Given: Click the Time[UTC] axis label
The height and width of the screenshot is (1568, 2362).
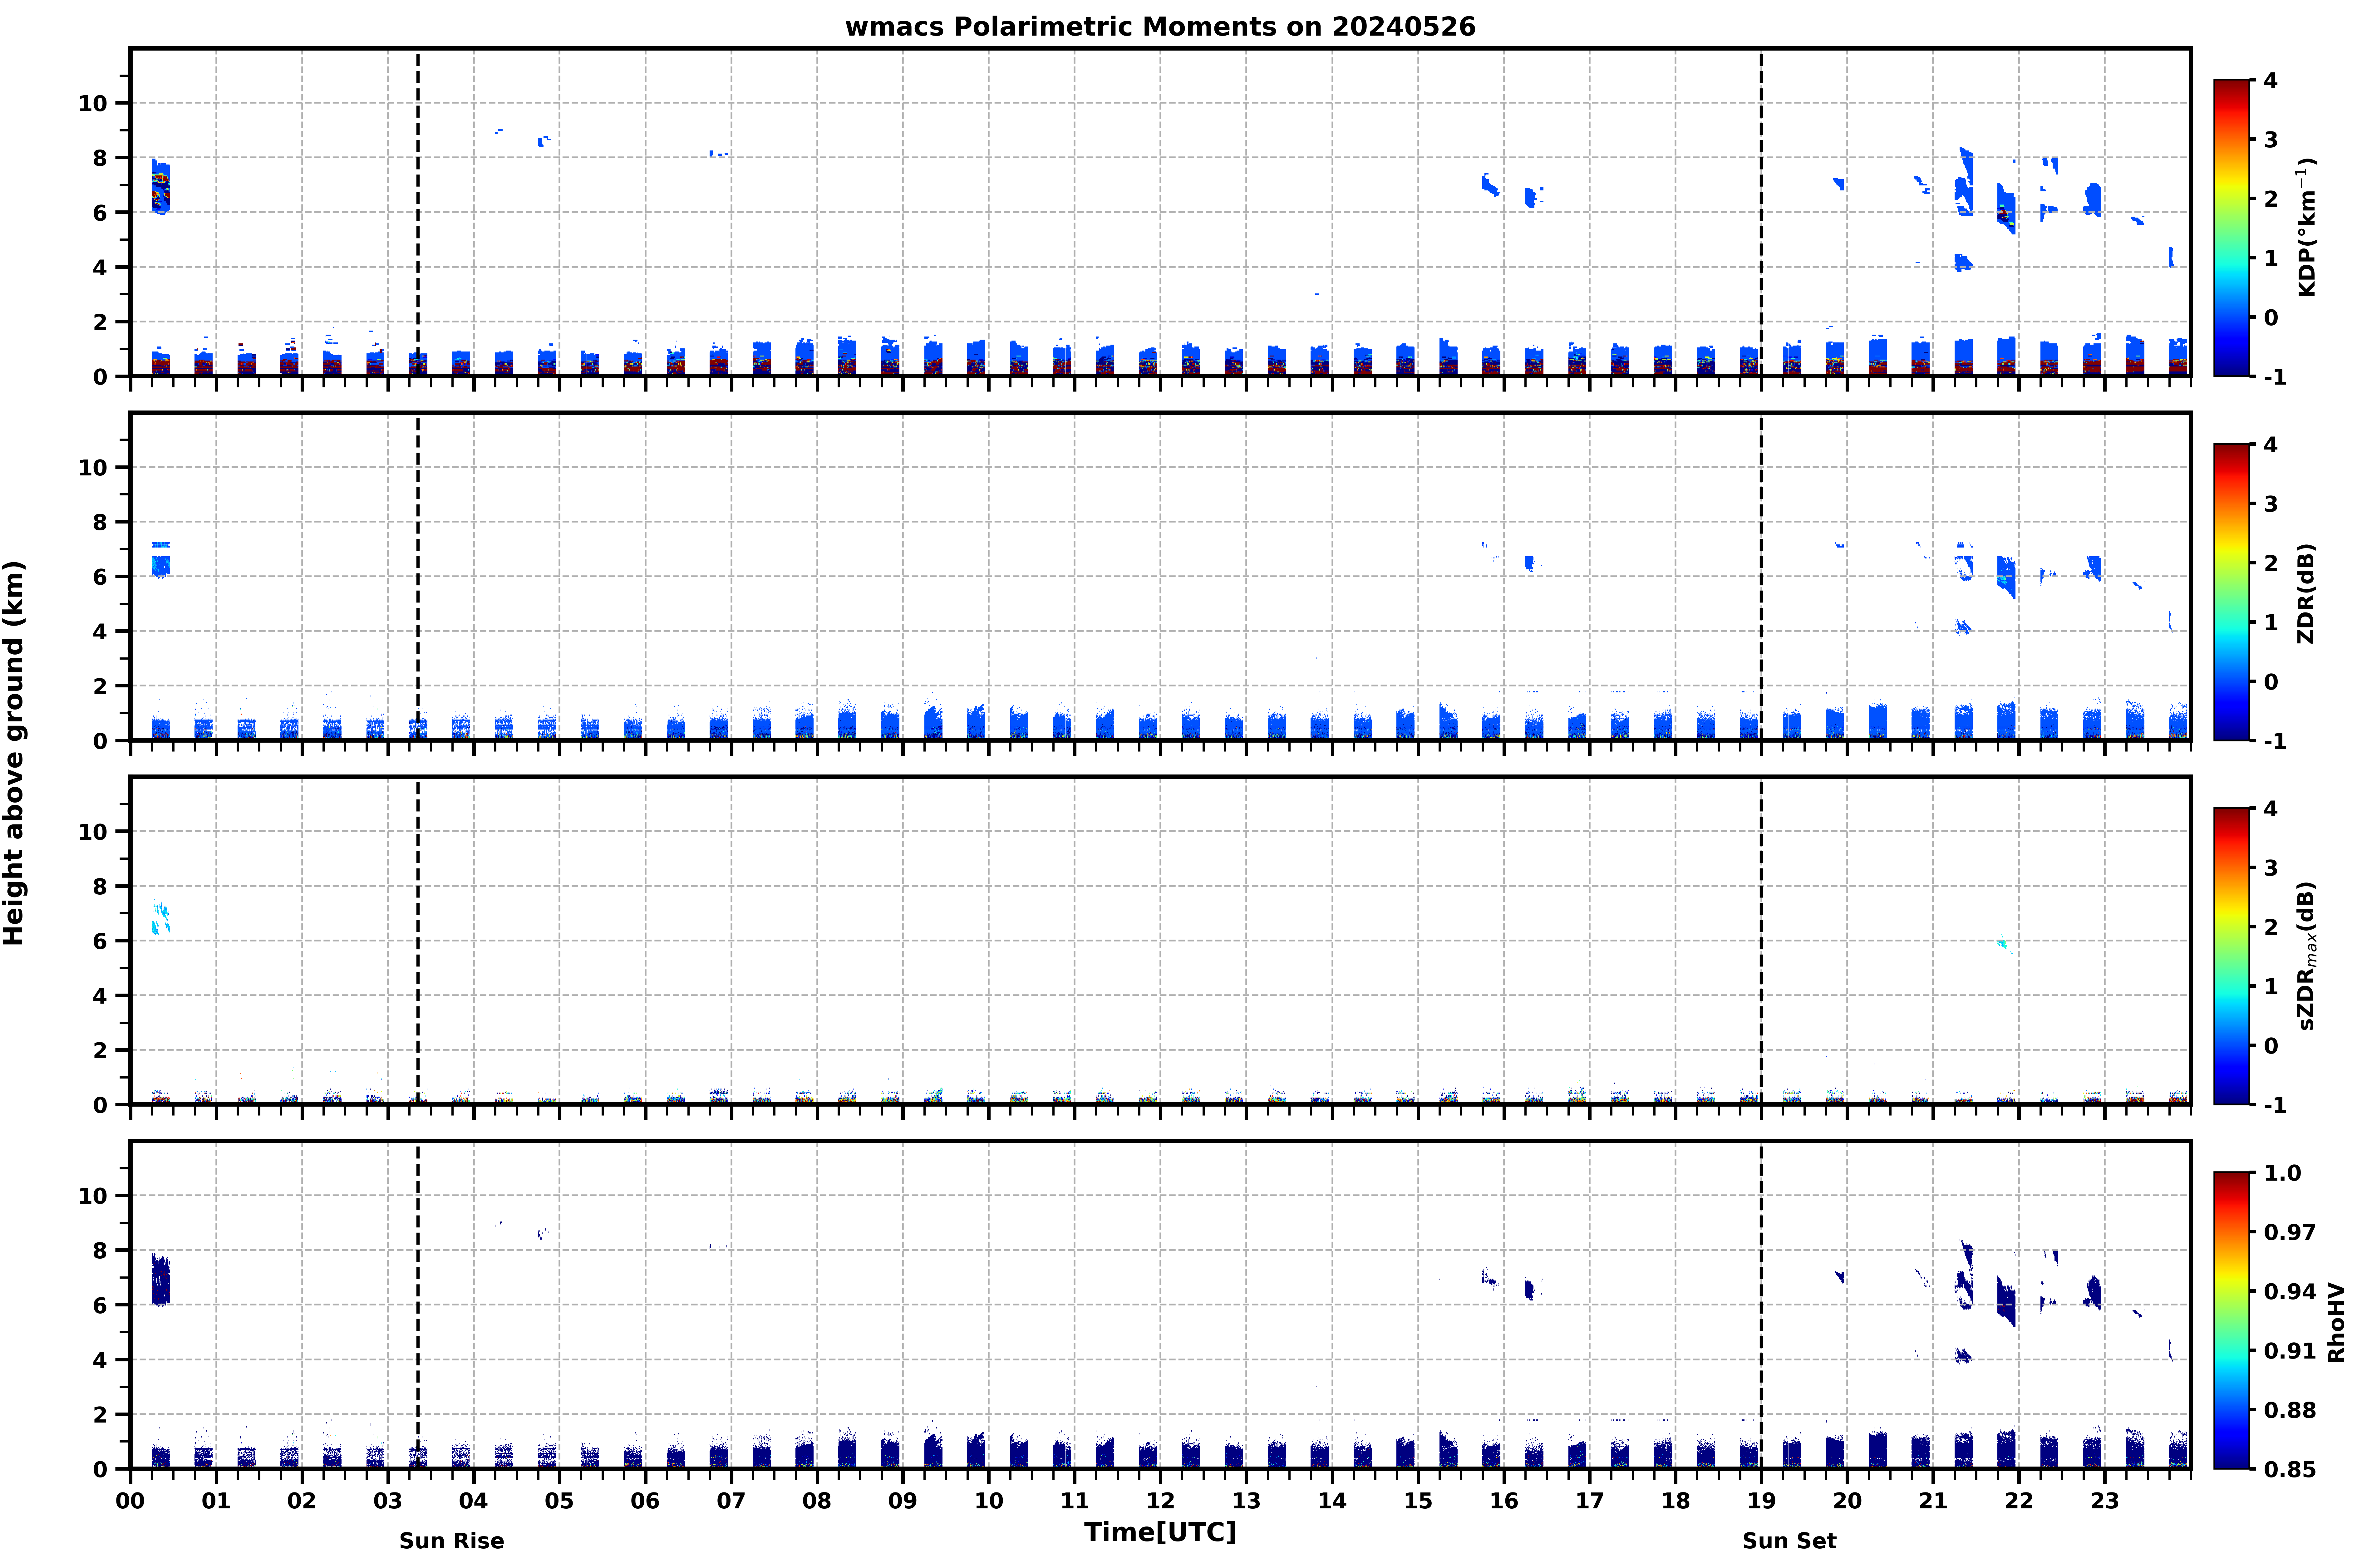Looking at the screenshot, I should (x=1160, y=1532).
